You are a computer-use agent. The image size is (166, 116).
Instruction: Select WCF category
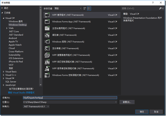tap(11, 65)
